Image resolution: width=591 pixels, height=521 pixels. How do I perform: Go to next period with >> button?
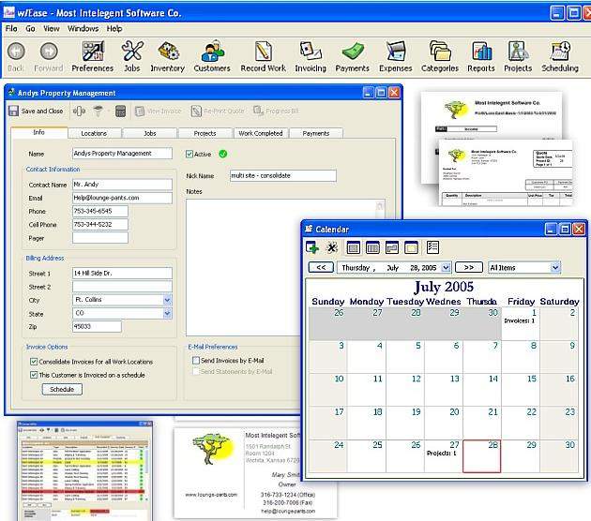[469, 267]
